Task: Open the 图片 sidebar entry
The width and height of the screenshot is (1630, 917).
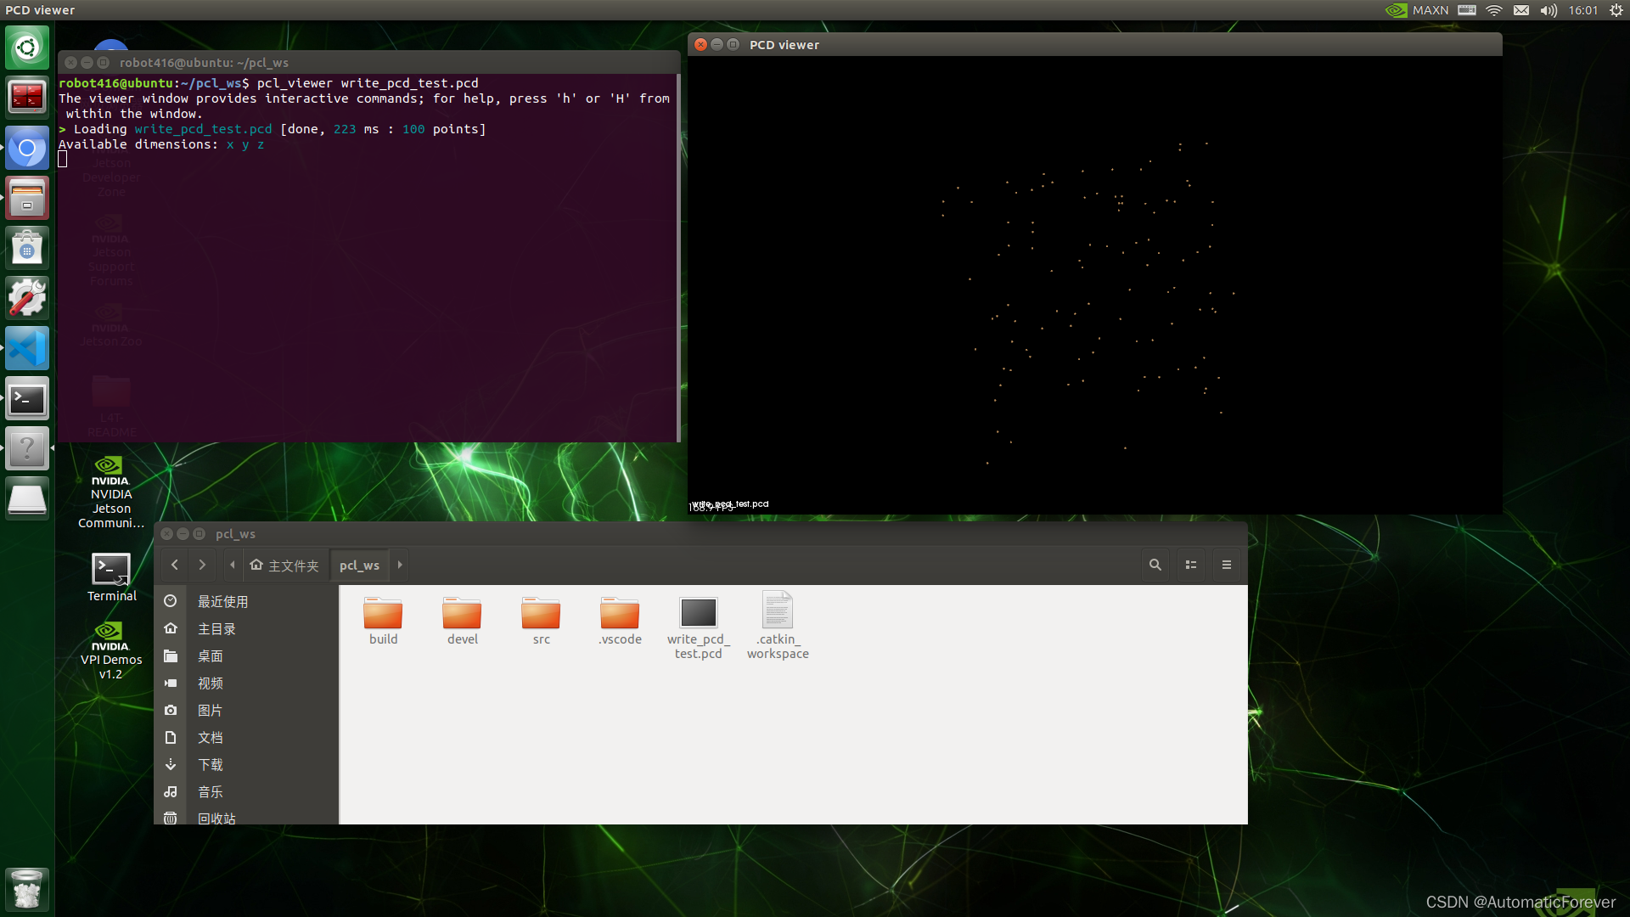Action: coord(210,710)
